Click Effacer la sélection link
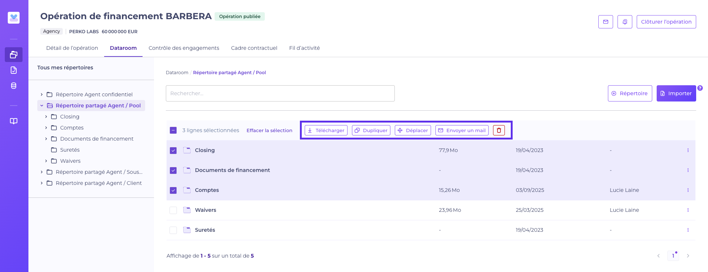Viewport: 708px width, 272px height. coord(269,130)
